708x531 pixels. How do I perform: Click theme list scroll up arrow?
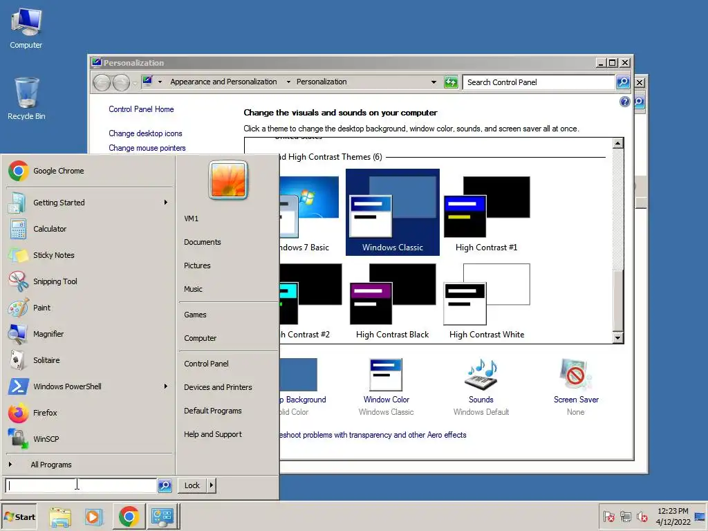(x=617, y=144)
